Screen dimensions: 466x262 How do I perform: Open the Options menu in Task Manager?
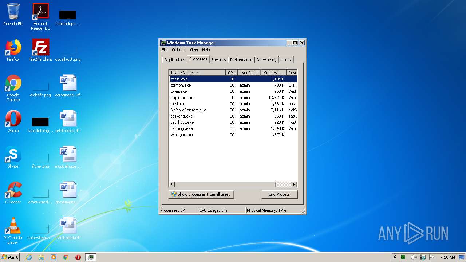(x=178, y=50)
